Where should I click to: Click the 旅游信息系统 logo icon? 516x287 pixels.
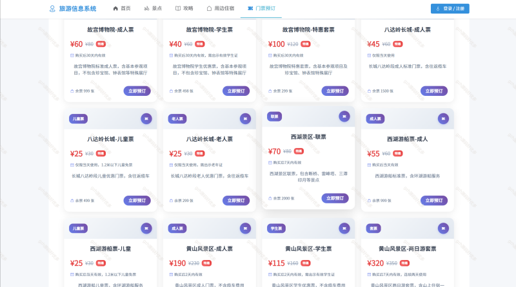(x=52, y=8)
